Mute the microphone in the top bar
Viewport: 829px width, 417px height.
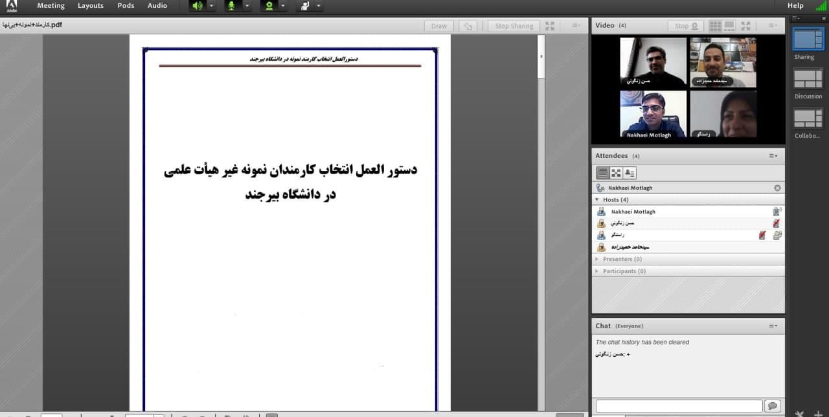pos(233,6)
